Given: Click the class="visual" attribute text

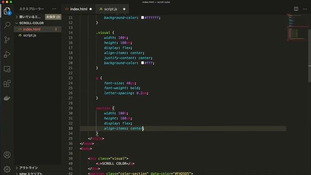Looking at the screenshot, I should 112,158.
